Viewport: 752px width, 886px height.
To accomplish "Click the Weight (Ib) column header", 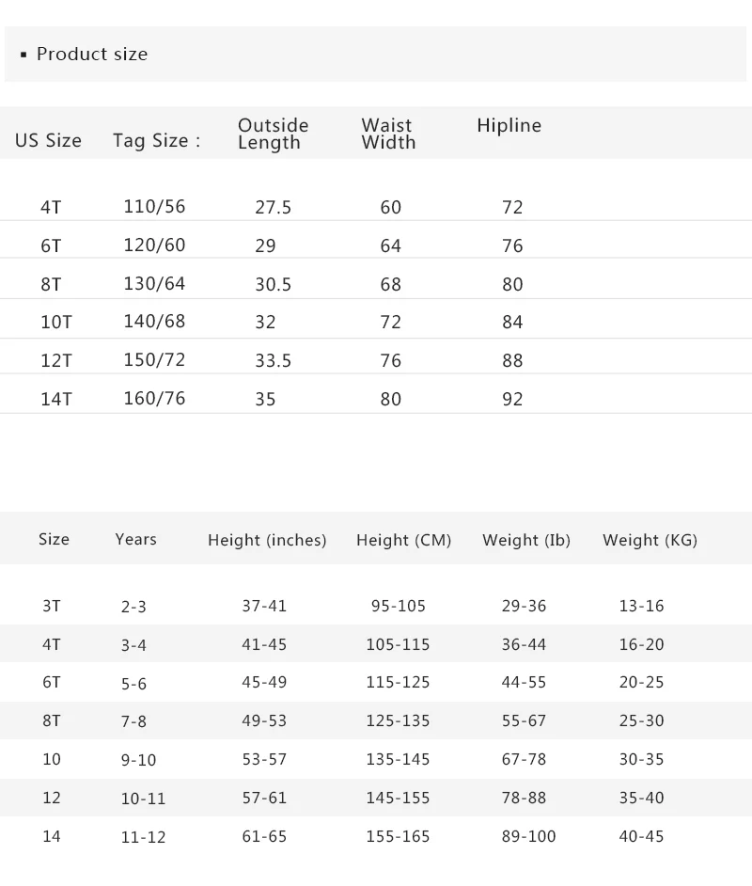I will tap(526, 540).
